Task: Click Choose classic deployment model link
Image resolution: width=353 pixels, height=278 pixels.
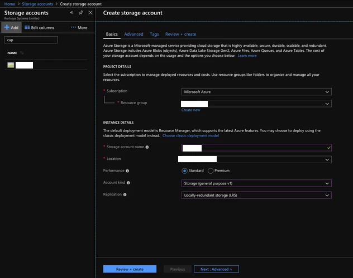Action: (x=190, y=135)
